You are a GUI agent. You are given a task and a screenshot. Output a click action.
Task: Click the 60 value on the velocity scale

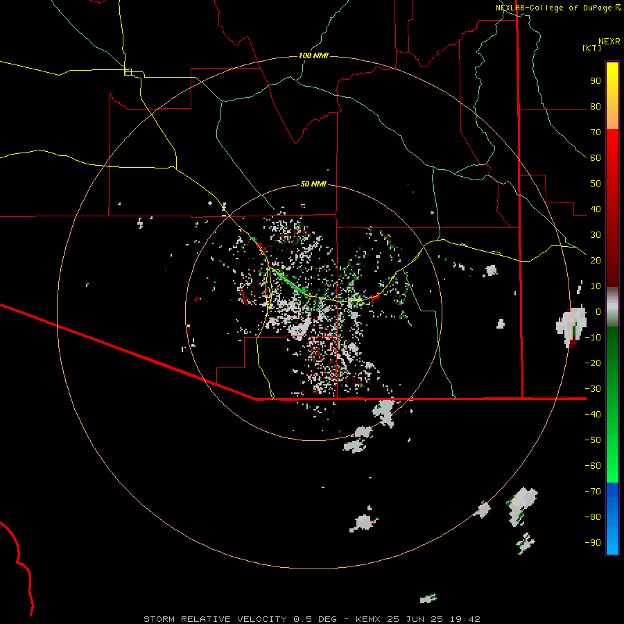click(596, 158)
